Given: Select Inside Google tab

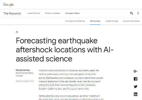Looking at the screenshot, I should coord(112,21).
